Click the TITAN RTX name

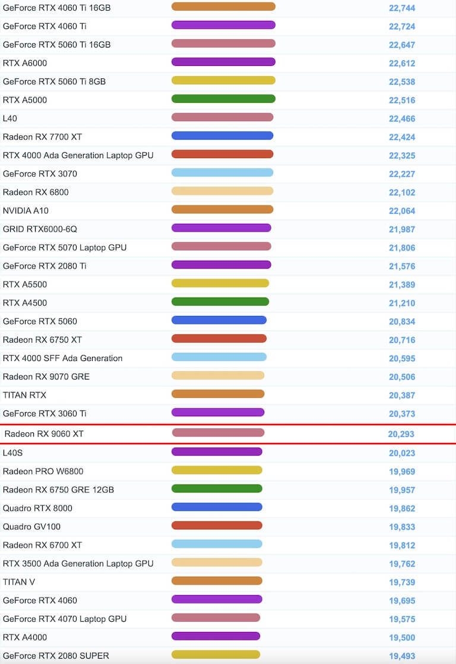(x=24, y=395)
